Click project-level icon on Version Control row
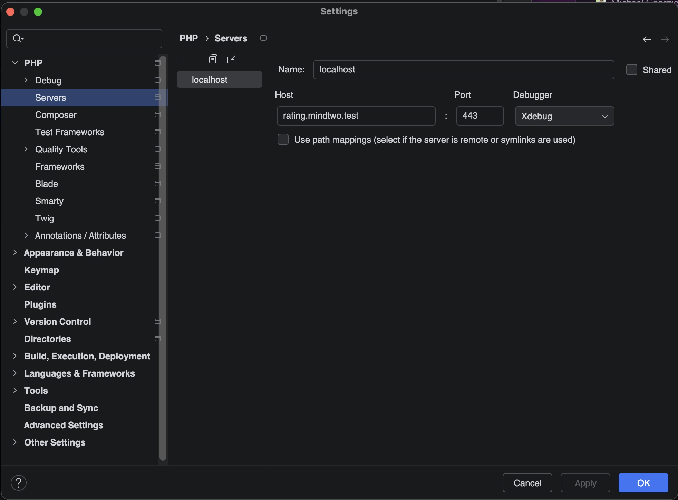The height and width of the screenshot is (500, 678). click(157, 321)
